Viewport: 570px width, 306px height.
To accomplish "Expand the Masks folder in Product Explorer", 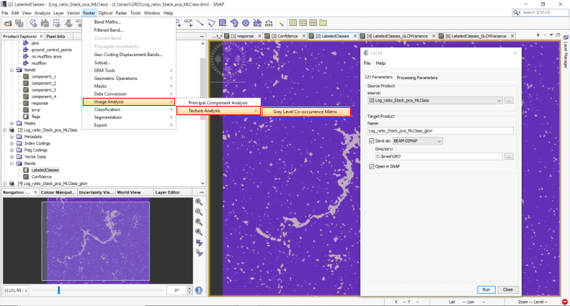I will click(12, 123).
